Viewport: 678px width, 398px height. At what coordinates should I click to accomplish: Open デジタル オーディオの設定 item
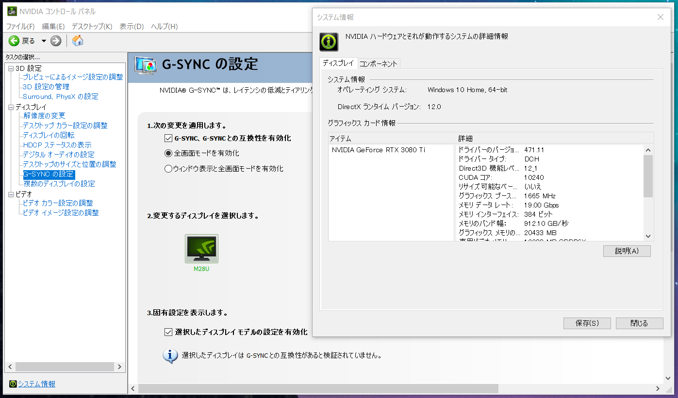coord(59,155)
